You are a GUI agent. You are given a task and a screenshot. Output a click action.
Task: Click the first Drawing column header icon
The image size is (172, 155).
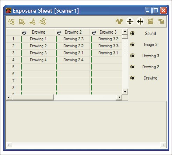pyautogui.click(x=24, y=33)
